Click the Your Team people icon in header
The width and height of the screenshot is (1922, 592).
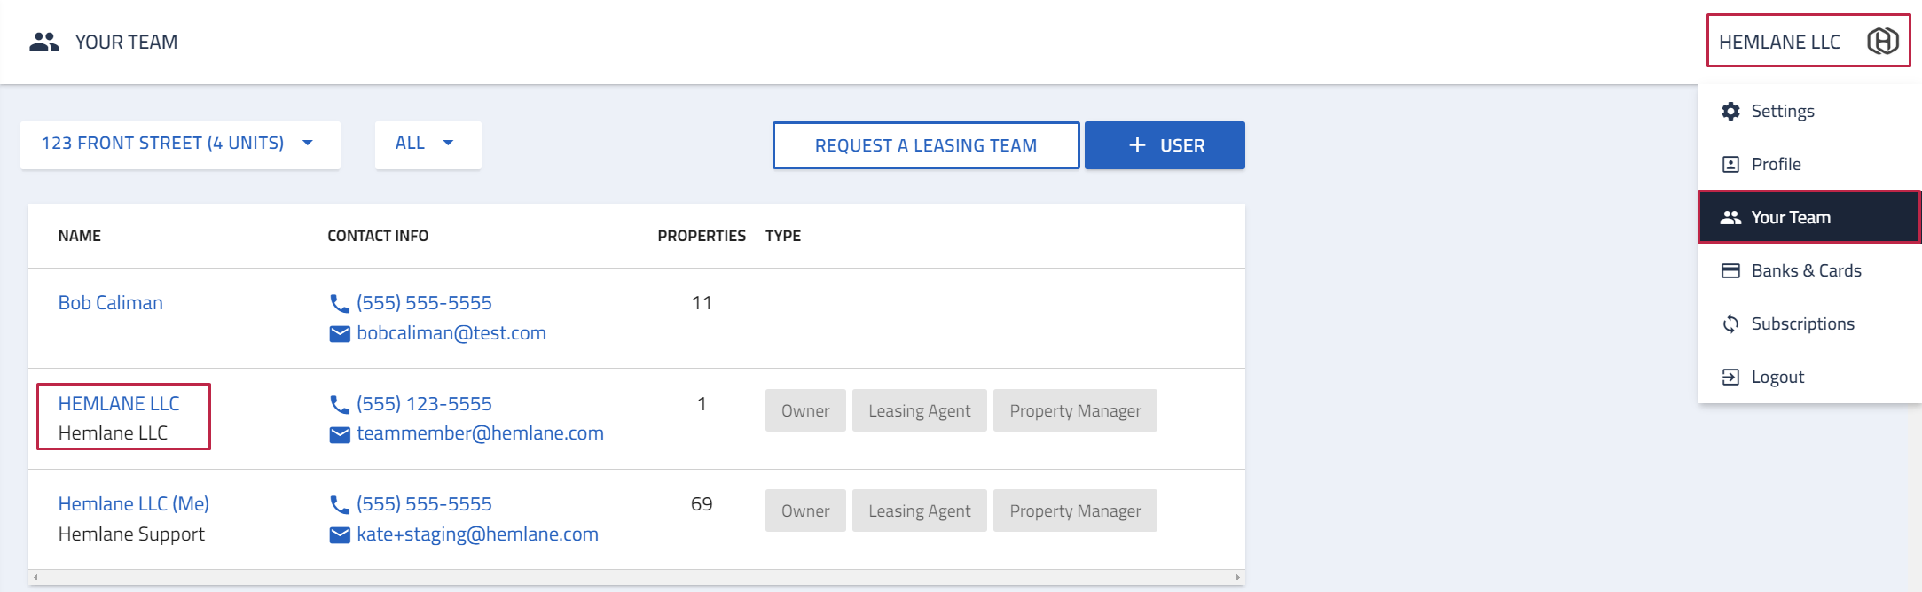[43, 42]
